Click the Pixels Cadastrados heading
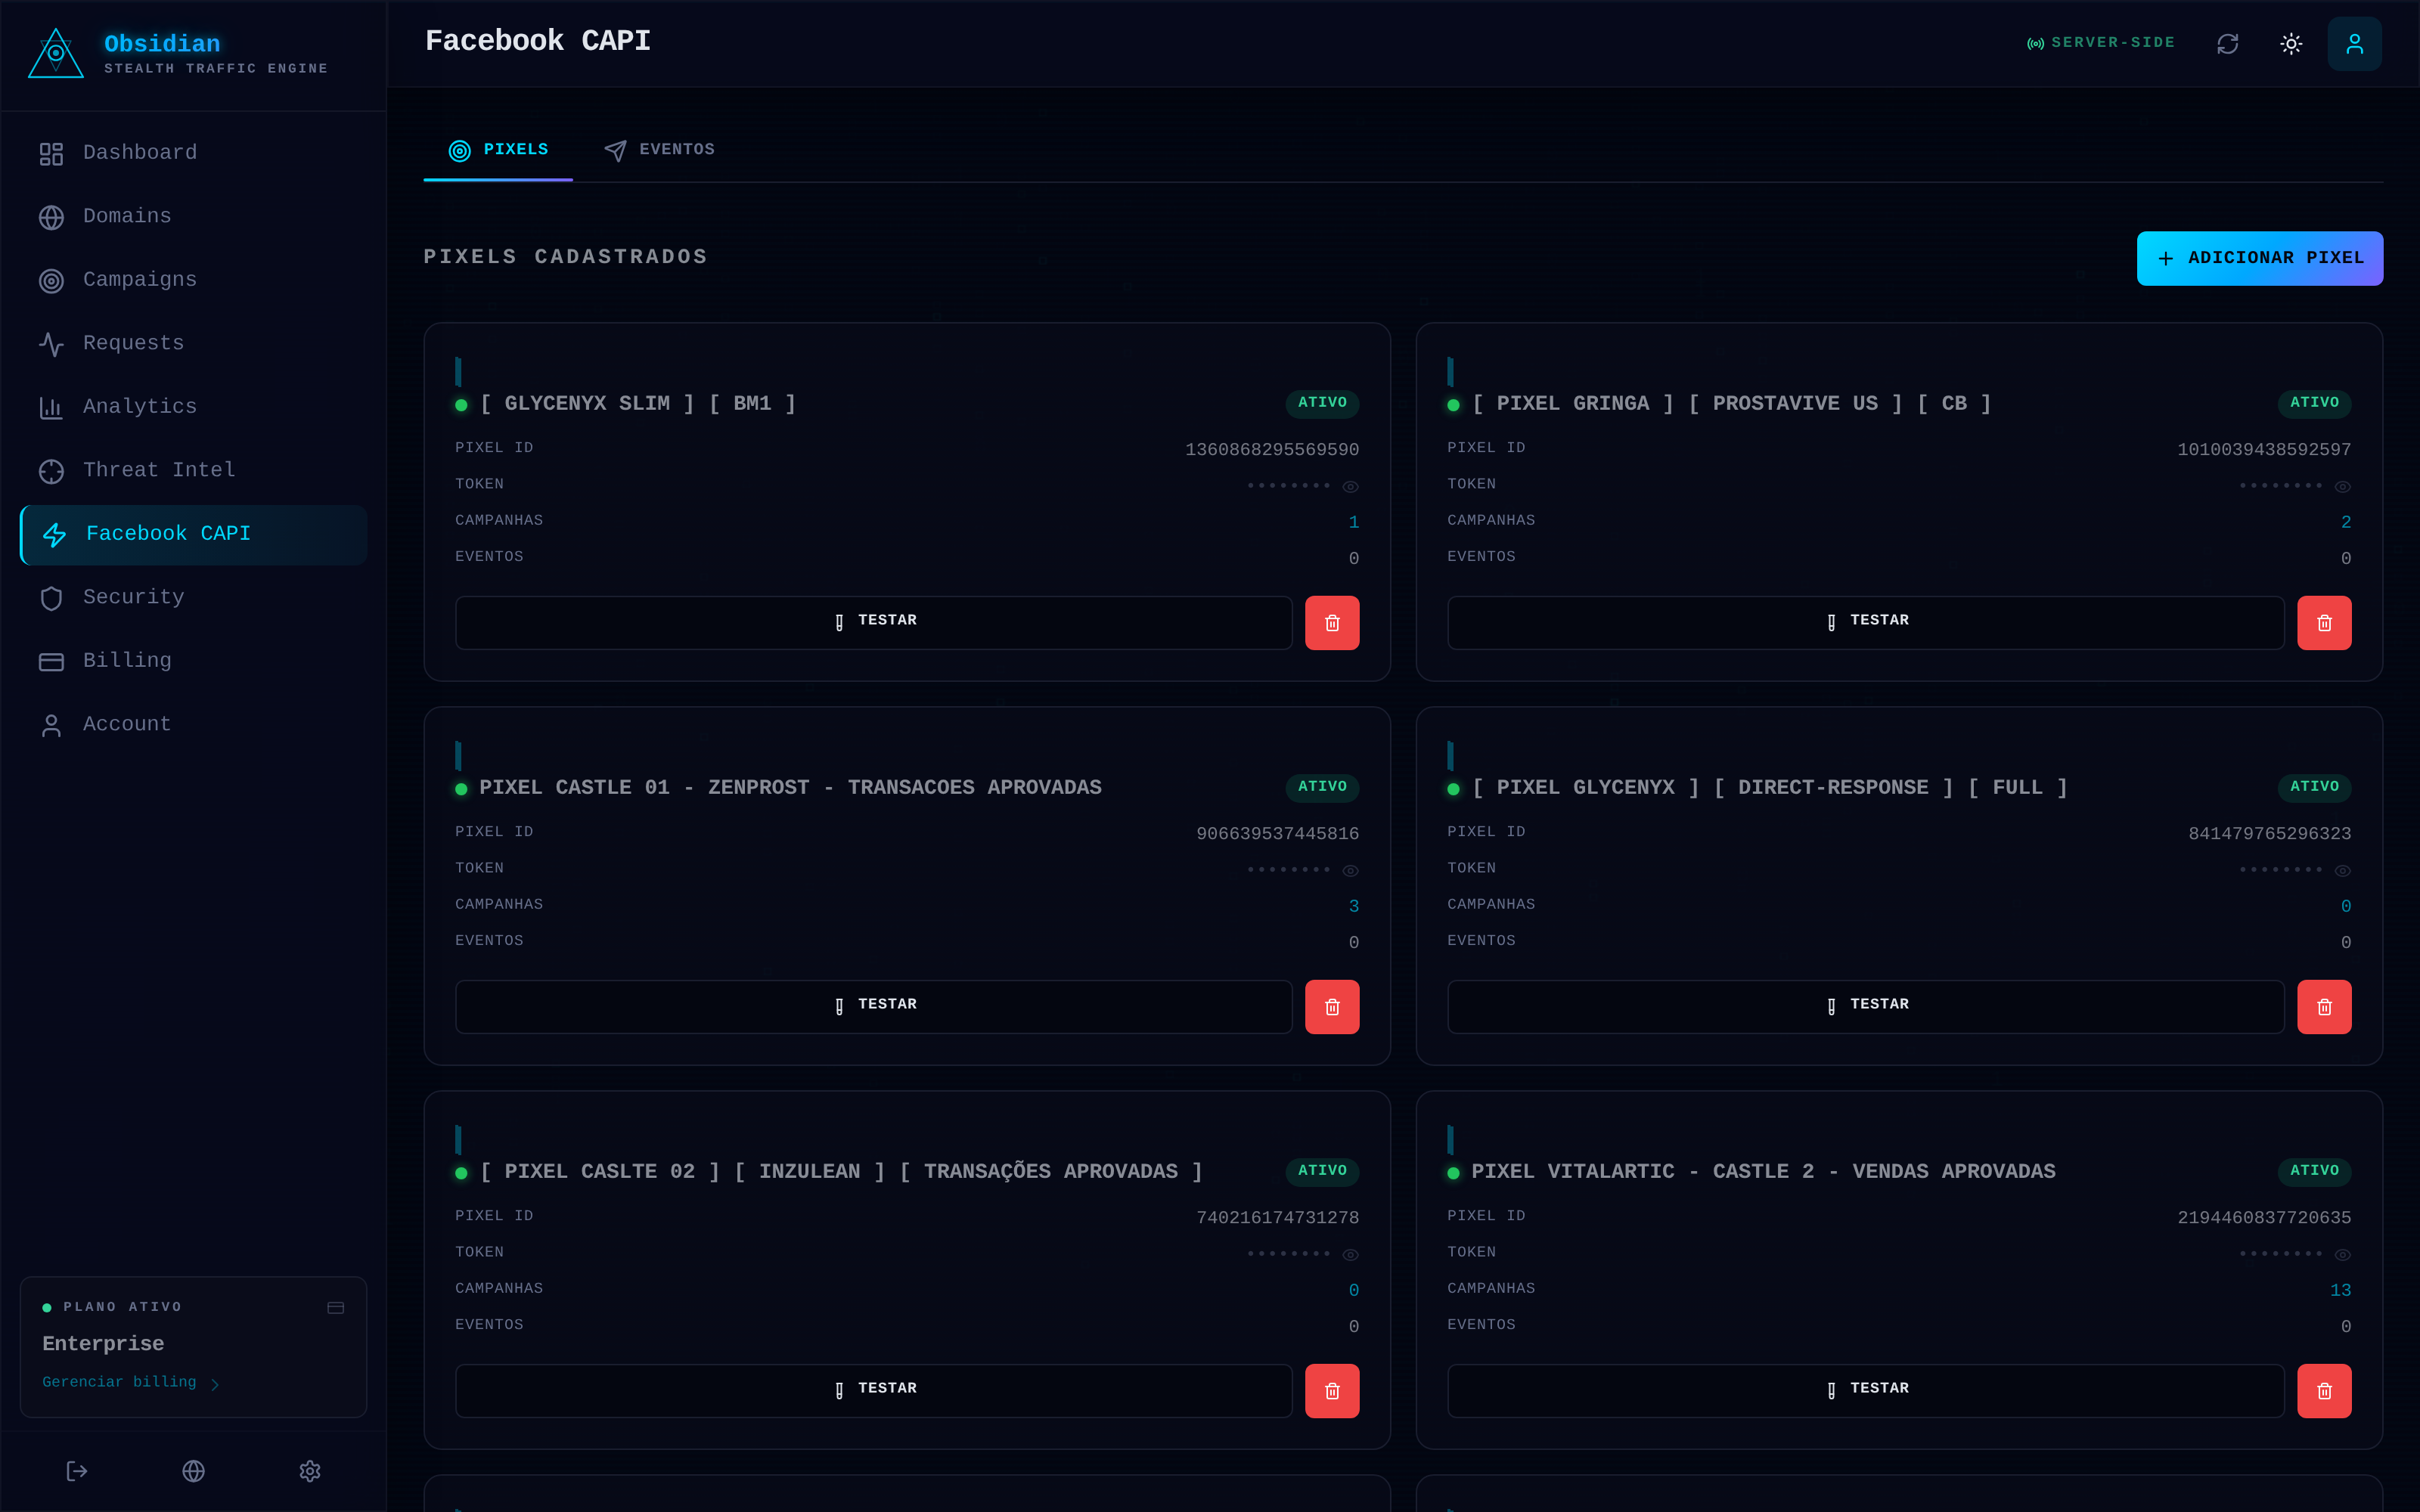Viewport: 2420px width, 1512px height. [565, 257]
